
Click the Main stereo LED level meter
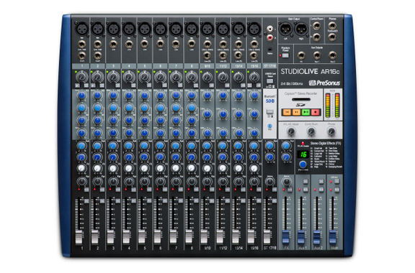click(332, 106)
